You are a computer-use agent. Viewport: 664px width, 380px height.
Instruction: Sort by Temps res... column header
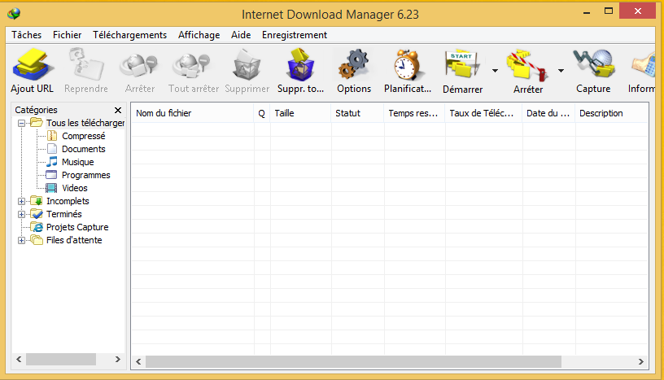click(x=414, y=113)
